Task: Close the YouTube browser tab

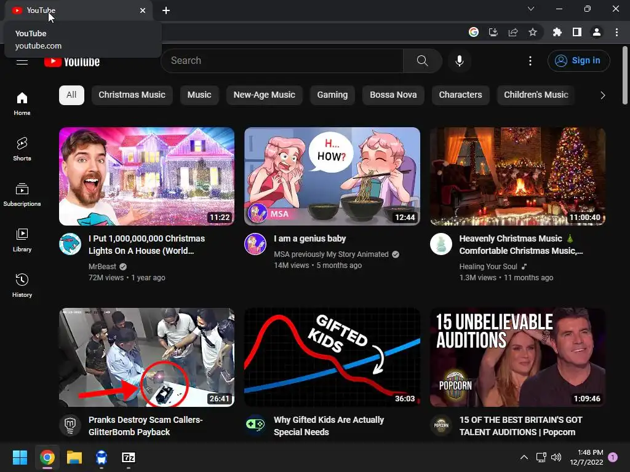Action: click(143, 10)
